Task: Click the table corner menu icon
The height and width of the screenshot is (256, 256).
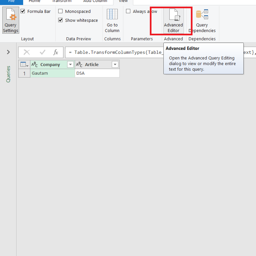Action: (24, 65)
